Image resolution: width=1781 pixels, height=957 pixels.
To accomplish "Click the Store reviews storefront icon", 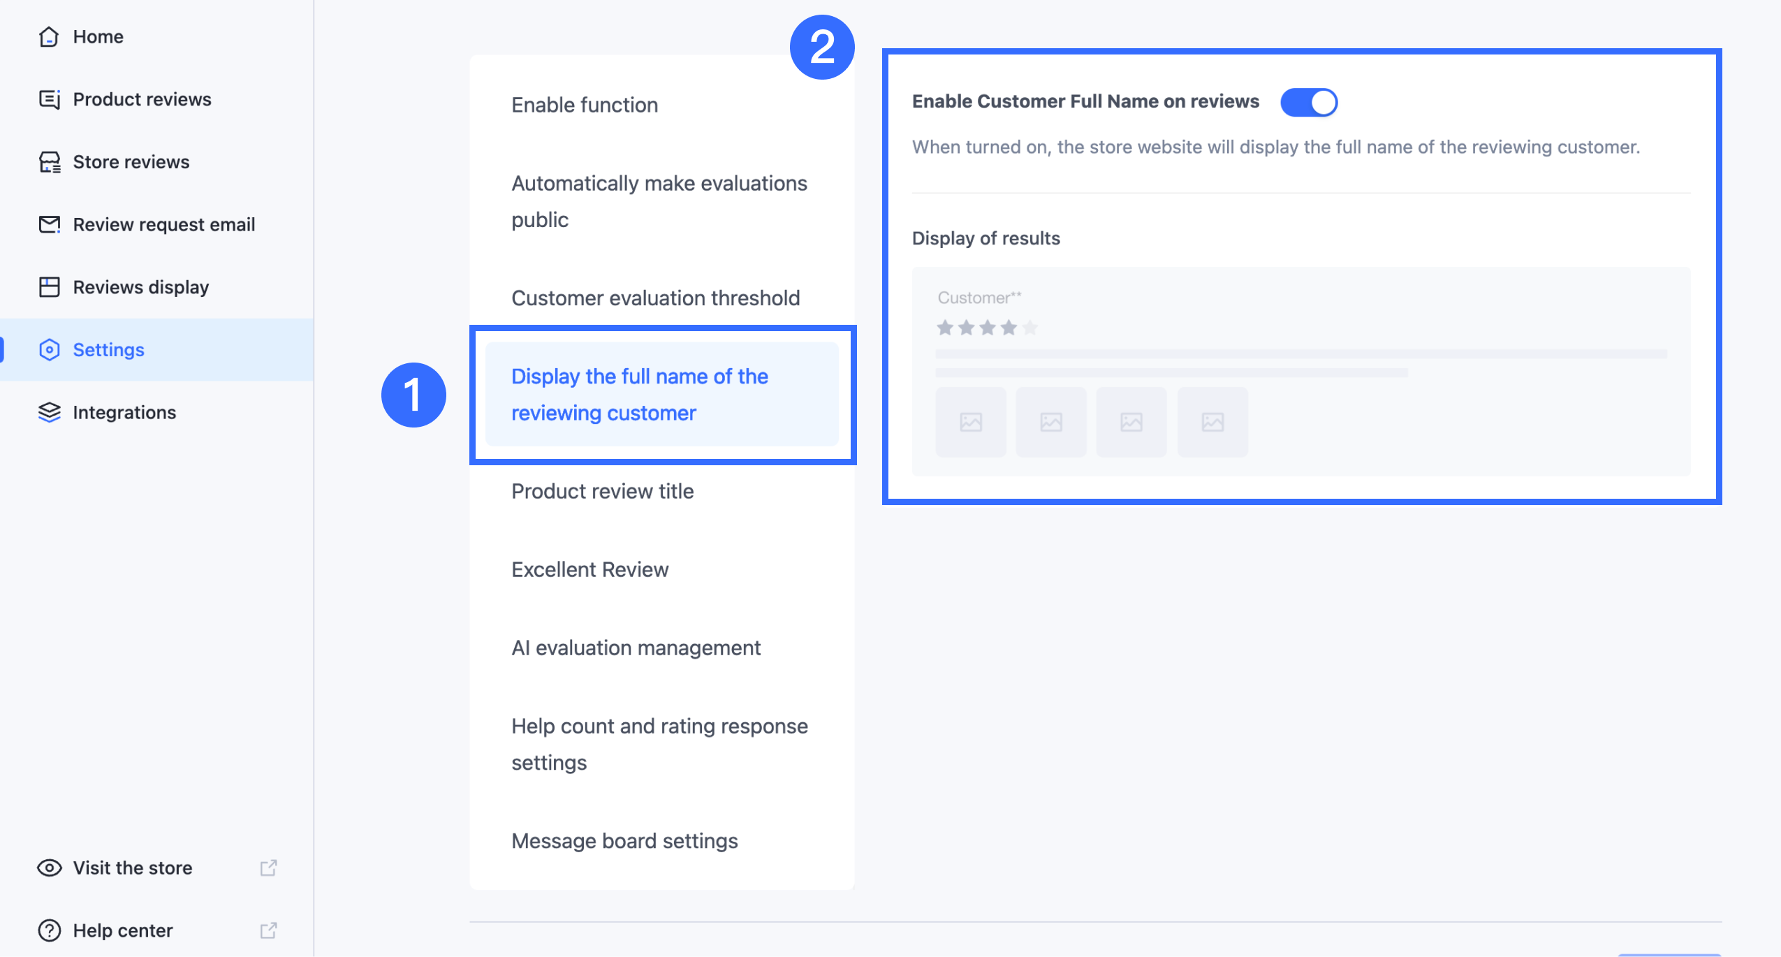I will [49, 162].
